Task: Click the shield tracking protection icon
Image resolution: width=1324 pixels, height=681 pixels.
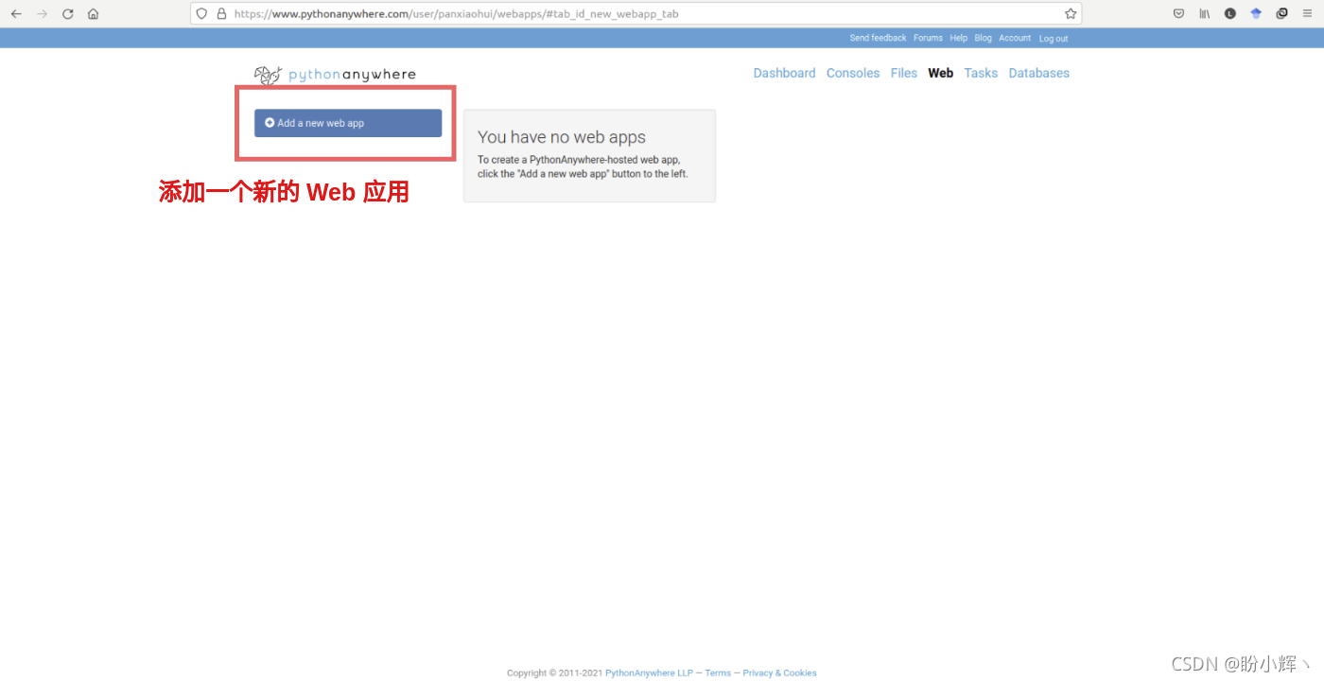Action: (201, 14)
